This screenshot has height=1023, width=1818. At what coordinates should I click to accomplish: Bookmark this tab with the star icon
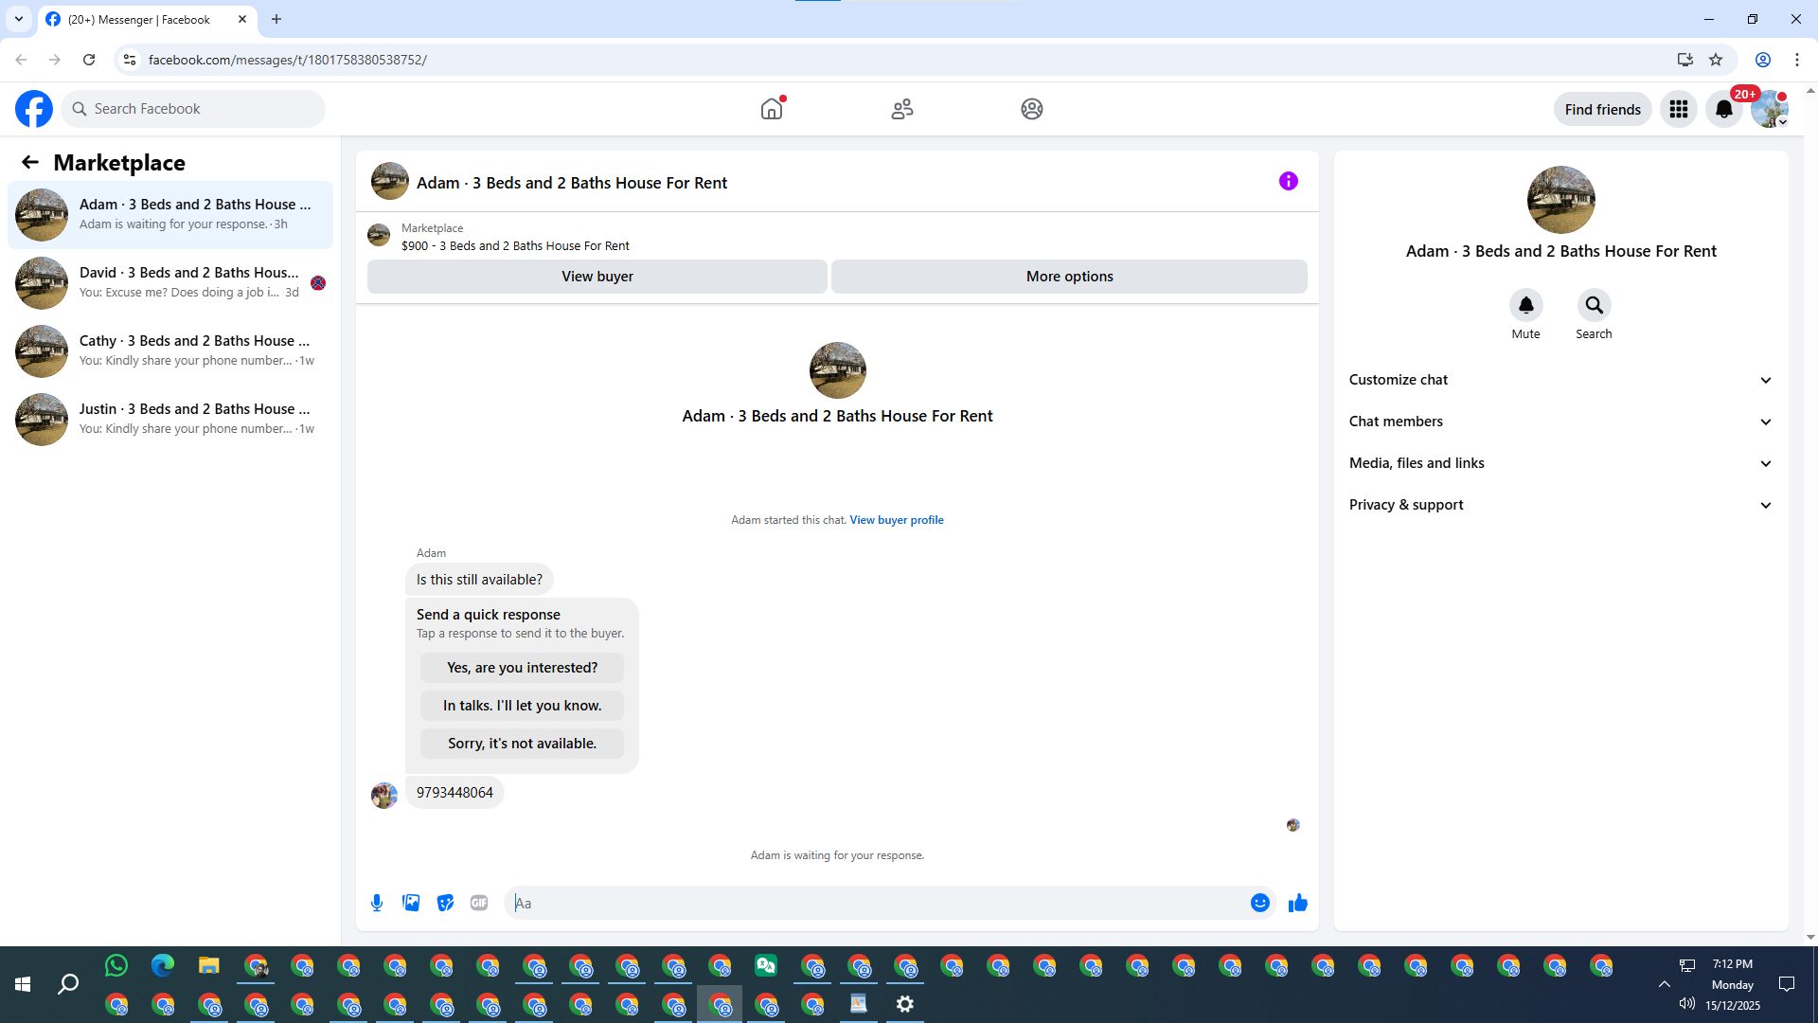1716,60
